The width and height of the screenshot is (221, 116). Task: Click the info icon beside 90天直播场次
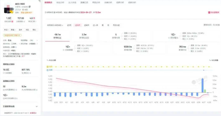[x=16, y=90]
